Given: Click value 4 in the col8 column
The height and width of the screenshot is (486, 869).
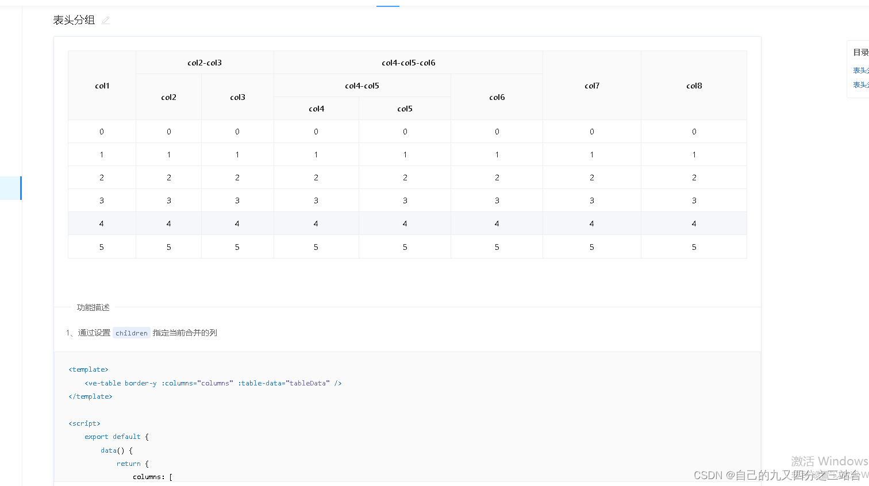Looking at the screenshot, I should pyautogui.click(x=694, y=223).
